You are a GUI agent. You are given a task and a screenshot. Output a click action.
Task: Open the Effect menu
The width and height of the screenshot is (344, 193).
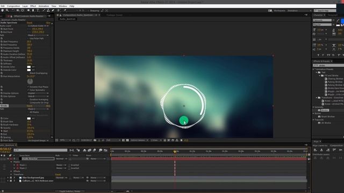tap(33, 6)
